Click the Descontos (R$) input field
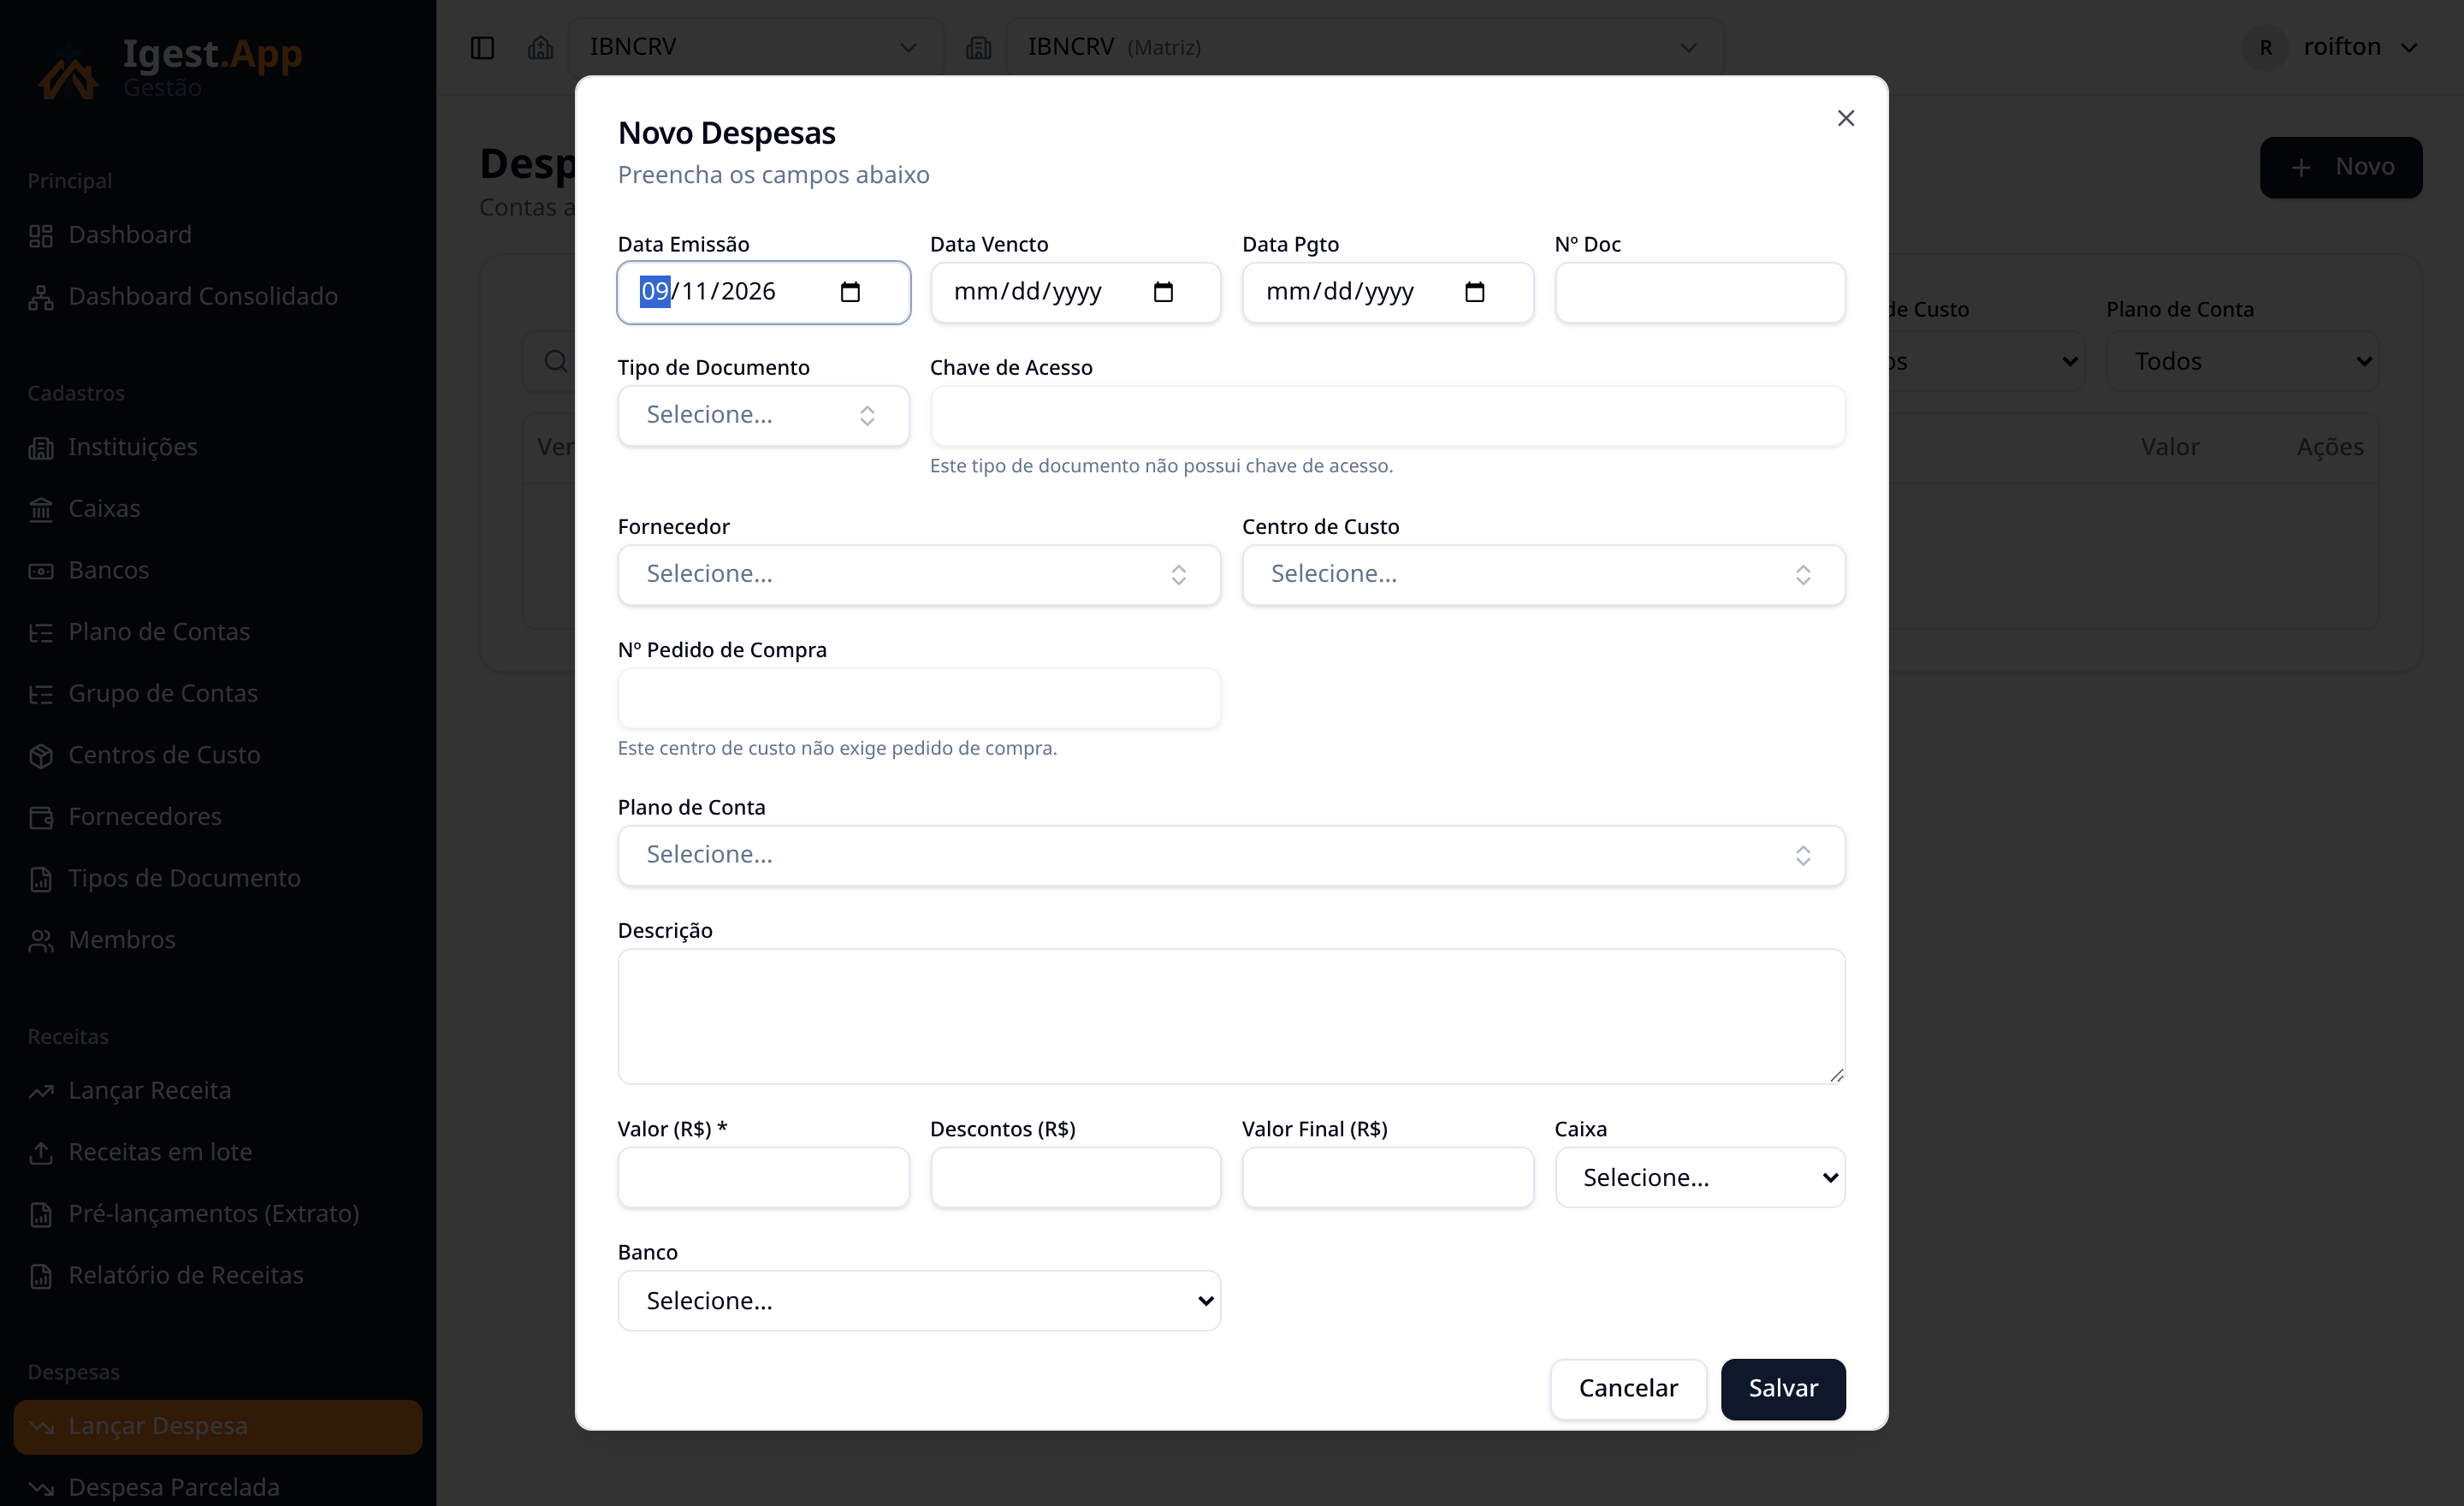 (1075, 1177)
